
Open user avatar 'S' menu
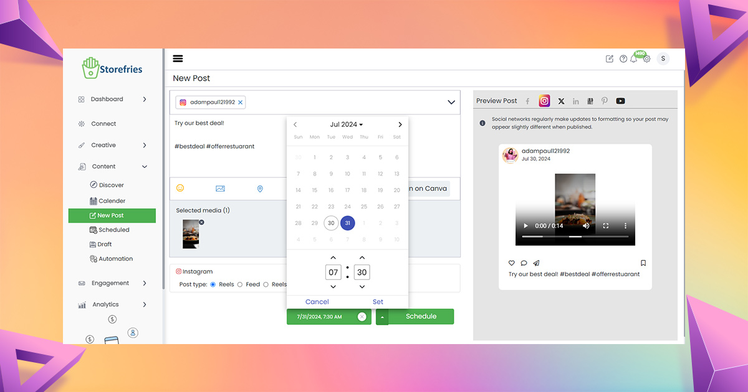pos(663,58)
